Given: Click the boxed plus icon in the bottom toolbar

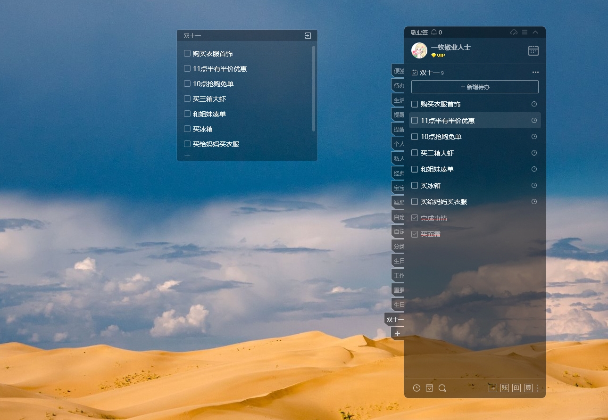Looking at the screenshot, I should (x=493, y=388).
